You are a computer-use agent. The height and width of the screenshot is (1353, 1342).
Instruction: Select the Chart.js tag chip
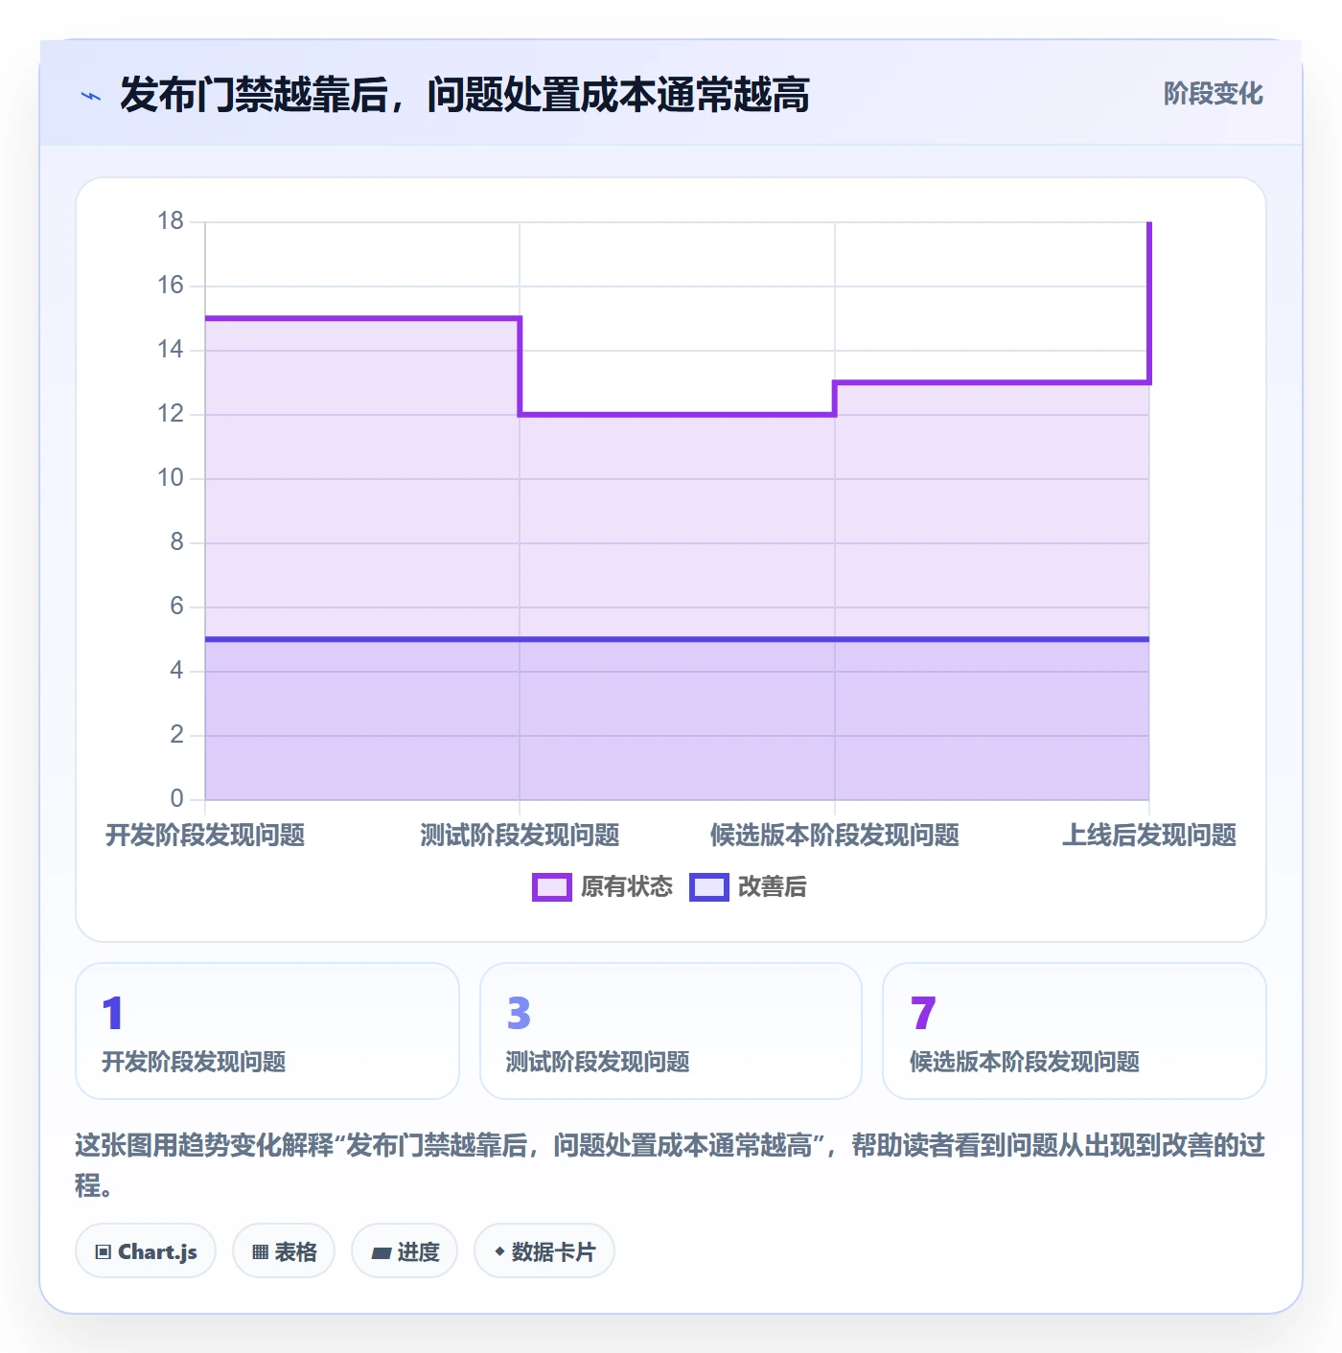click(x=146, y=1251)
